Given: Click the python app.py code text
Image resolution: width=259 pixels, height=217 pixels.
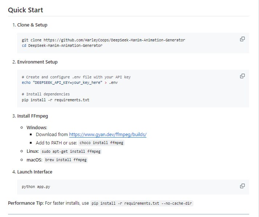Looking at the screenshot, I should click(33, 187).
